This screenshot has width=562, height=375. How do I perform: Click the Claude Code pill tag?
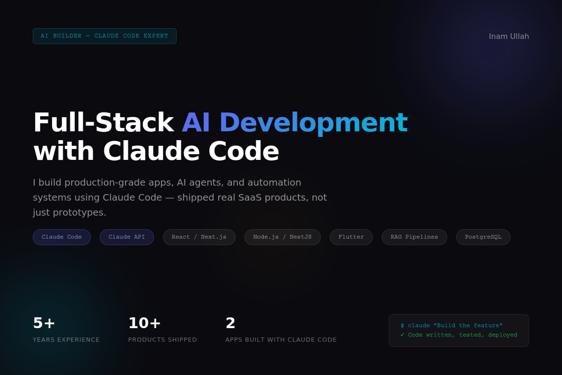(62, 237)
